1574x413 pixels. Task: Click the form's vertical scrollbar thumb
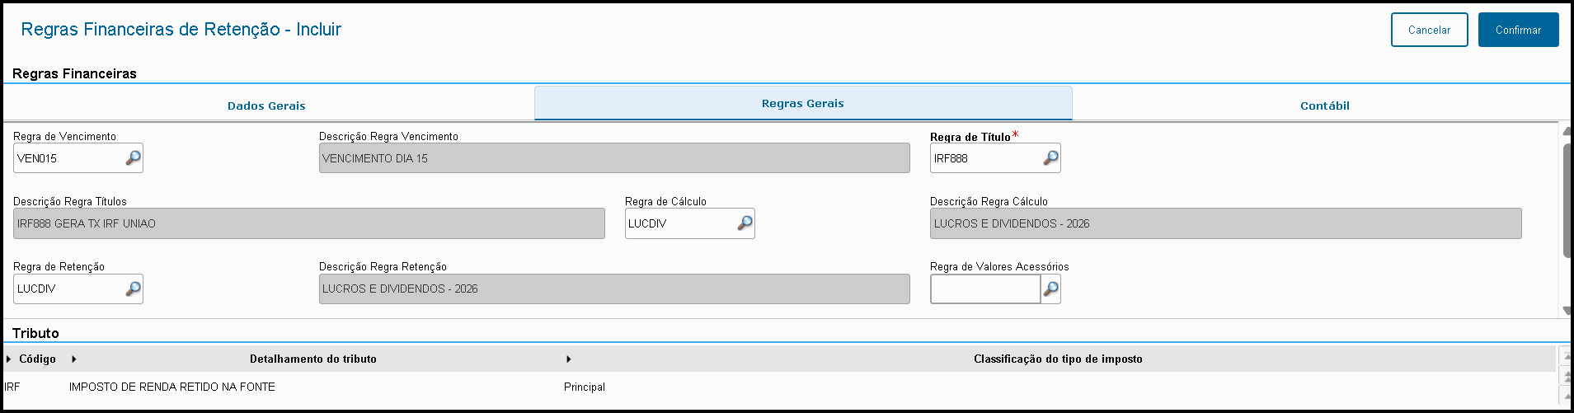tap(1567, 200)
